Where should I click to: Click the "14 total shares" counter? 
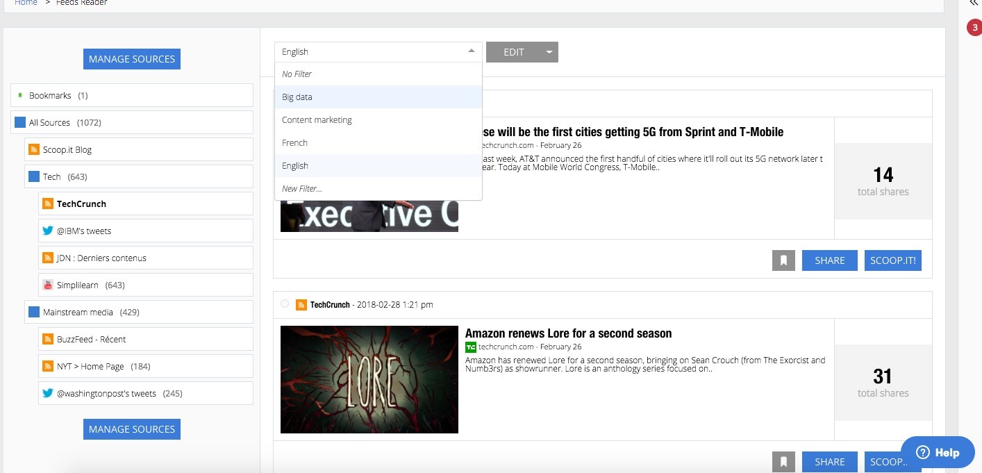883,181
